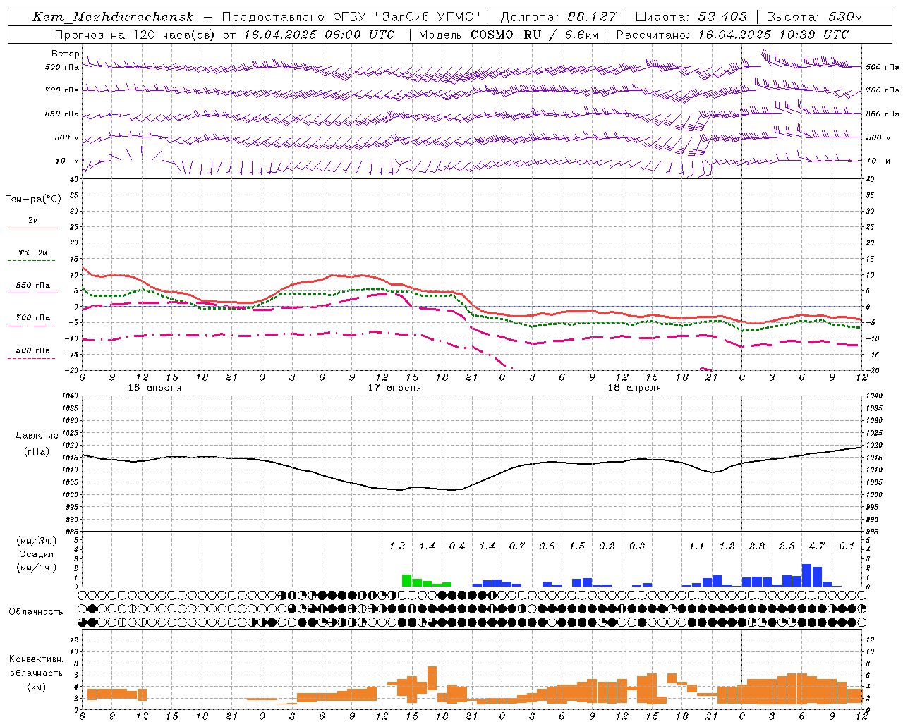
Task: Click the tallest blue precipitation bar
Action: coord(807,575)
